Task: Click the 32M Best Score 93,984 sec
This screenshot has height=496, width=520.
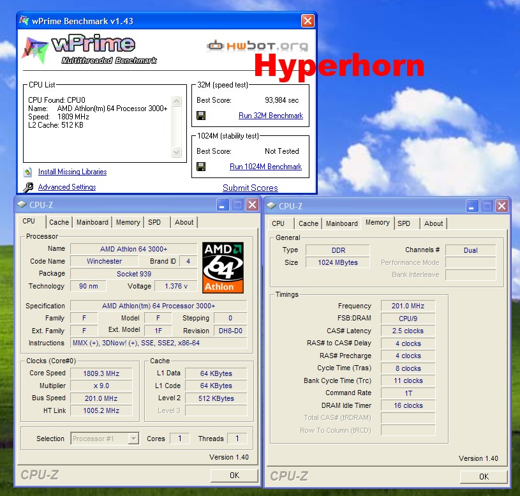Action: click(281, 100)
